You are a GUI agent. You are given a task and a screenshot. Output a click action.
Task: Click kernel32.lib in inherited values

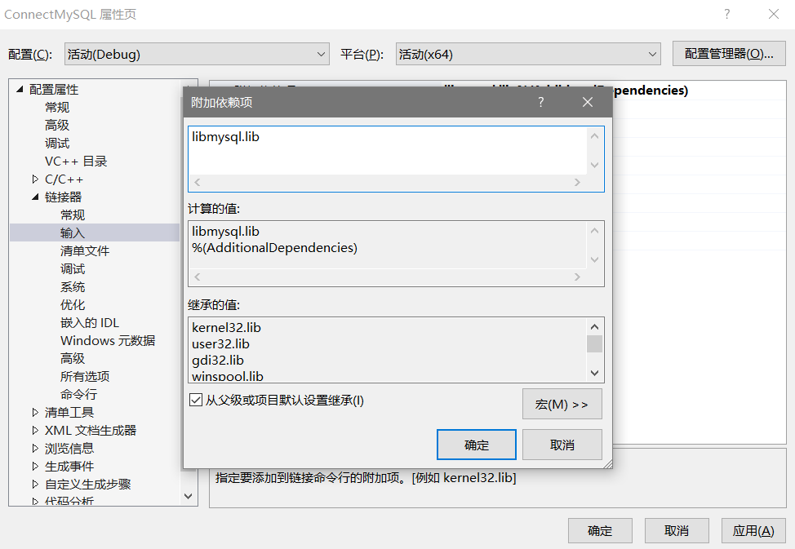[x=227, y=328]
